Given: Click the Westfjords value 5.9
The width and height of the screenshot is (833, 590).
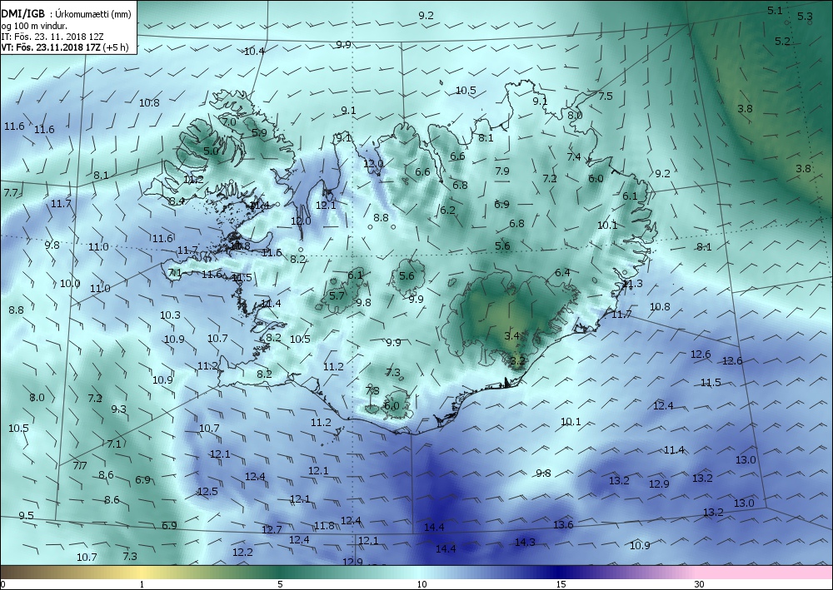Looking at the screenshot, I should 259,132.
